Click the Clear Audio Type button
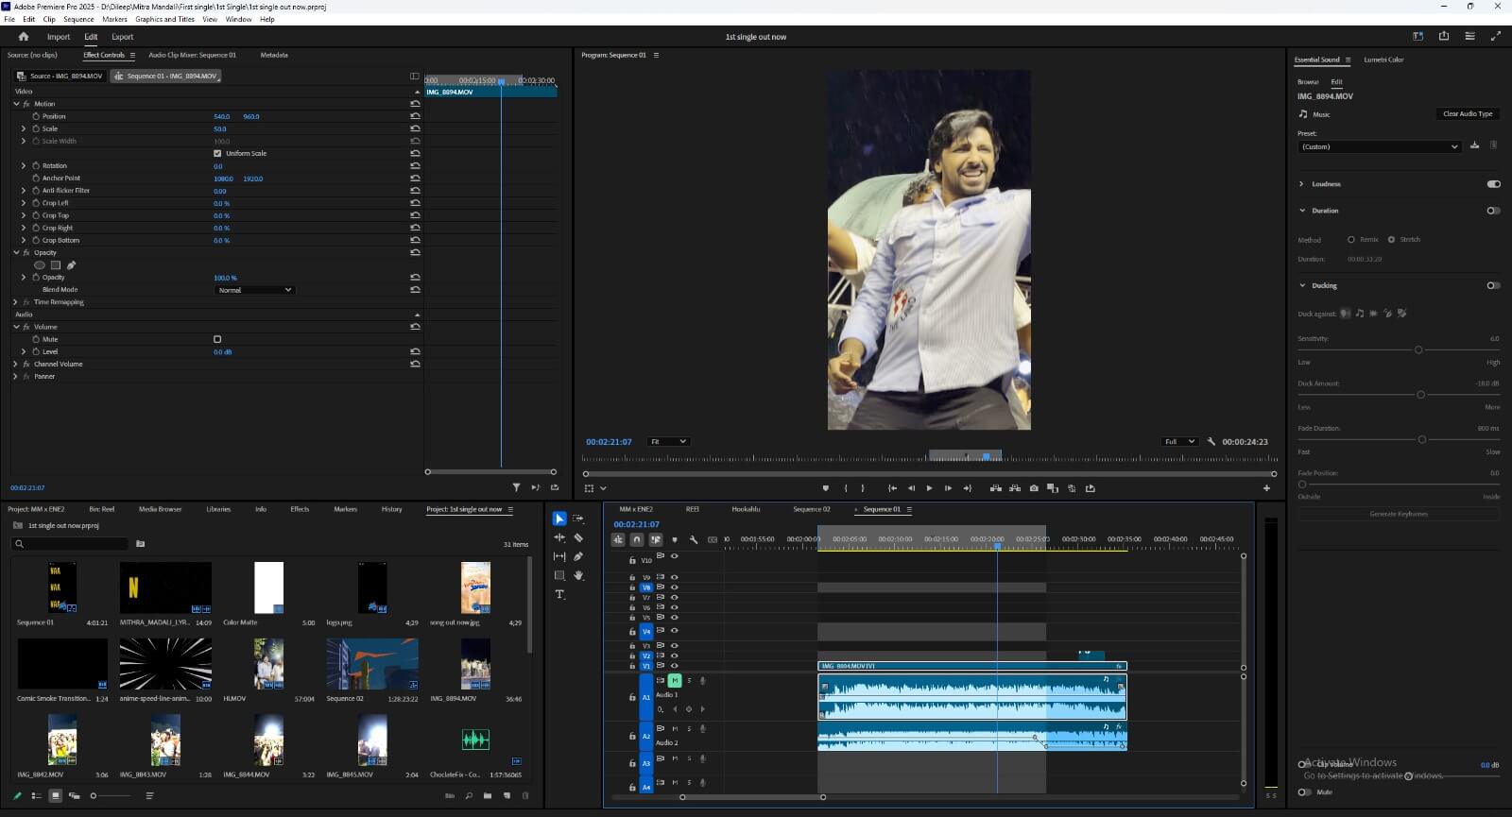Screen dimensions: 1512x817 click(x=1468, y=114)
